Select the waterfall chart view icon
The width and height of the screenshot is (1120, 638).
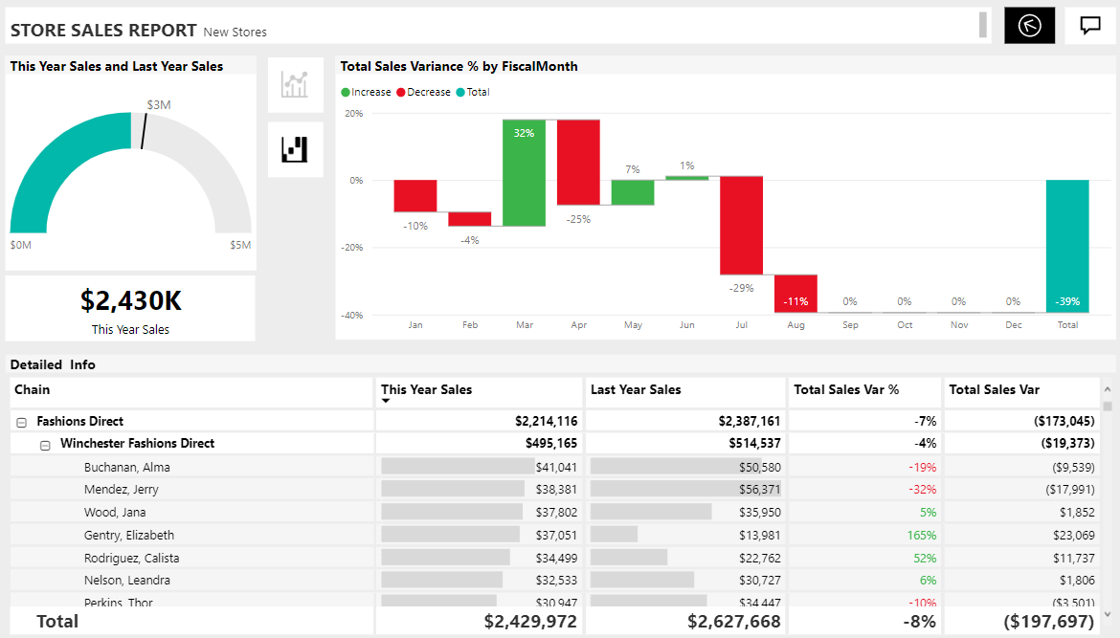point(295,149)
